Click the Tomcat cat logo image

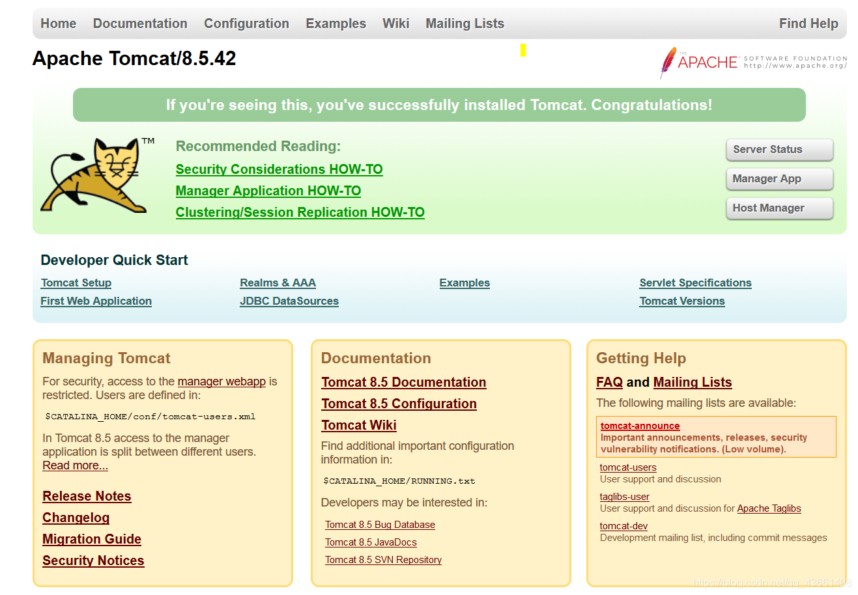pyautogui.click(x=98, y=175)
